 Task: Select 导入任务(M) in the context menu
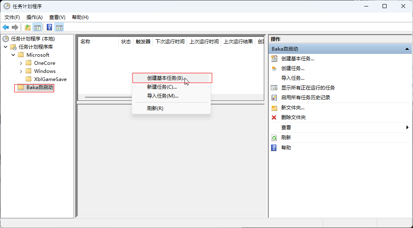[x=163, y=96]
